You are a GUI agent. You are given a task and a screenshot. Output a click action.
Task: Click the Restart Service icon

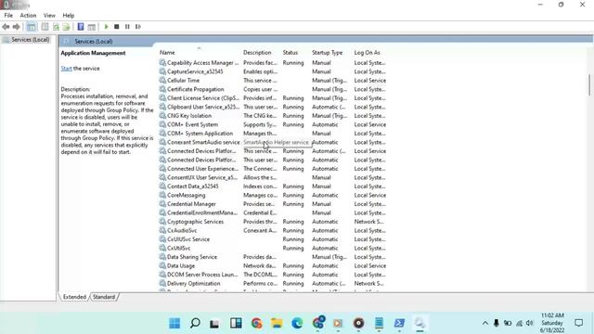(138, 27)
